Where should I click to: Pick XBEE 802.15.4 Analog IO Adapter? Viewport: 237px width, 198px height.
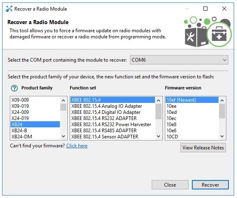113,106
